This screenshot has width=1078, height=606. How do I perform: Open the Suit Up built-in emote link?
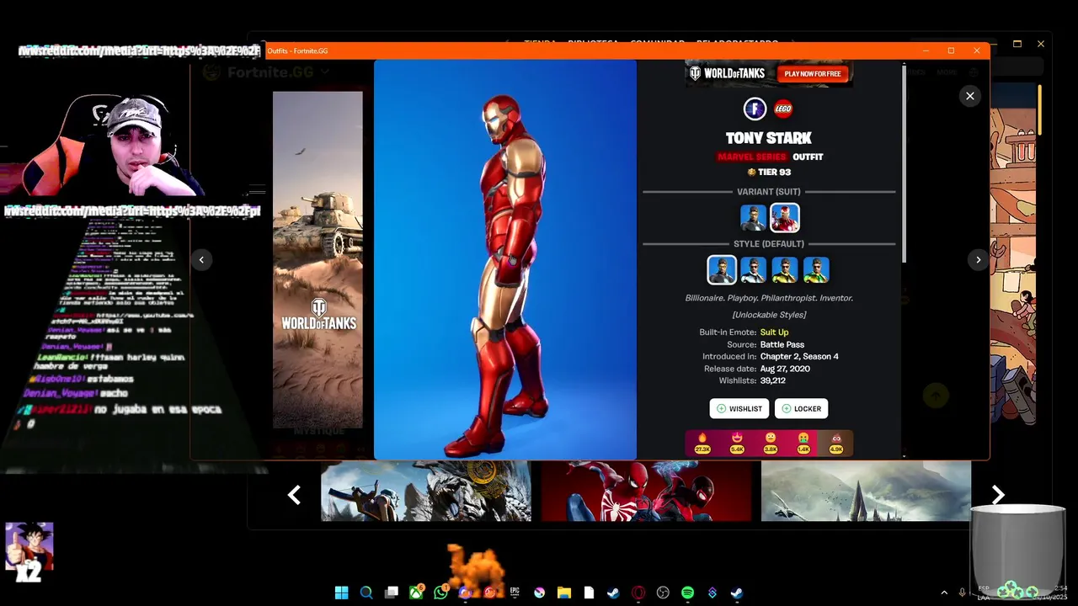[x=775, y=332]
